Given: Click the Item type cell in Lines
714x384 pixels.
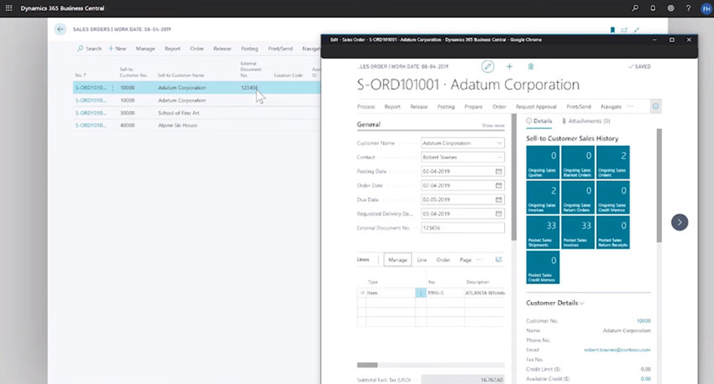Looking at the screenshot, I should click(x=391, y=293).
